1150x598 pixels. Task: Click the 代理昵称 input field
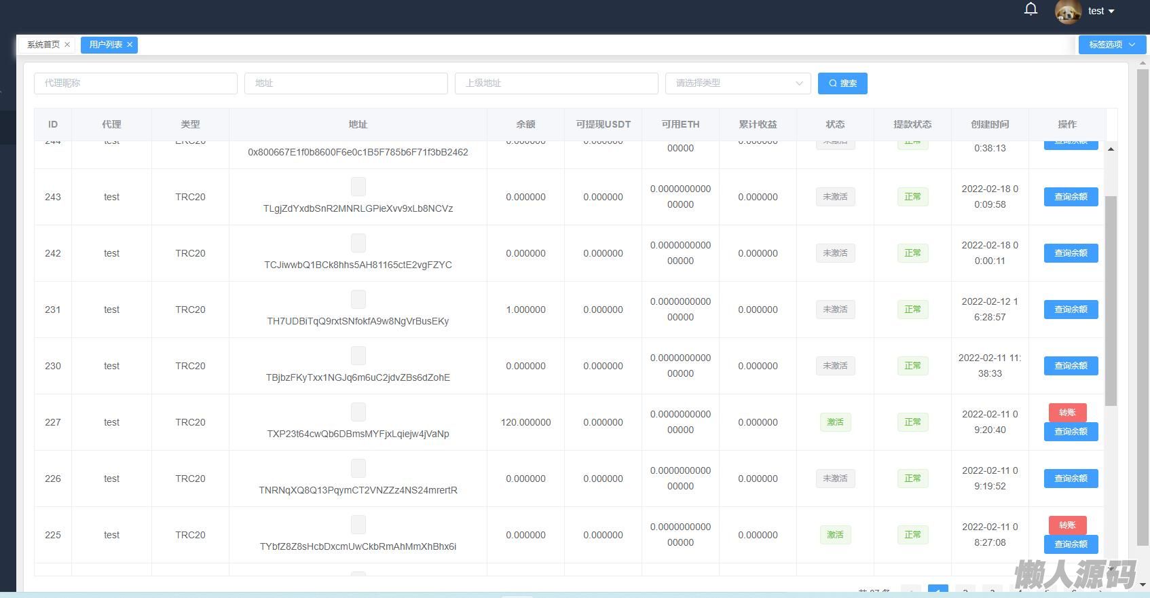click(x=136, y=83)
